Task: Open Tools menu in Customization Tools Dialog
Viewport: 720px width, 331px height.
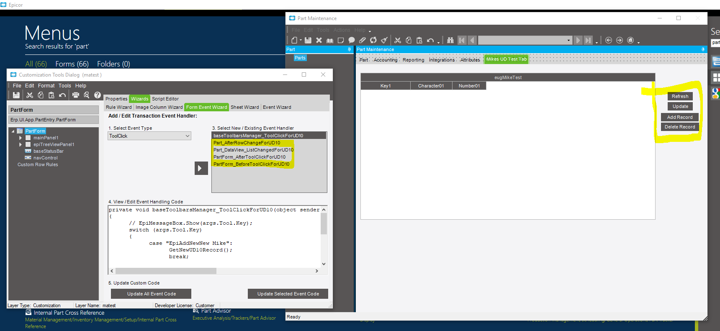Action: click(65, 86)
